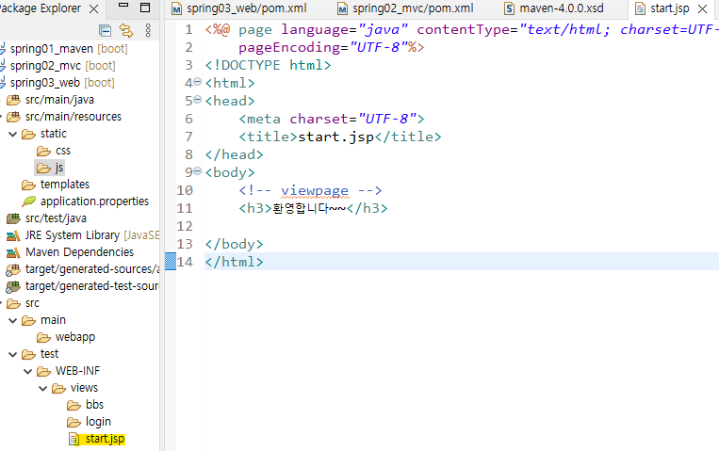Close the Package Explorer tab
719x451 pixels.
[93, 8]
